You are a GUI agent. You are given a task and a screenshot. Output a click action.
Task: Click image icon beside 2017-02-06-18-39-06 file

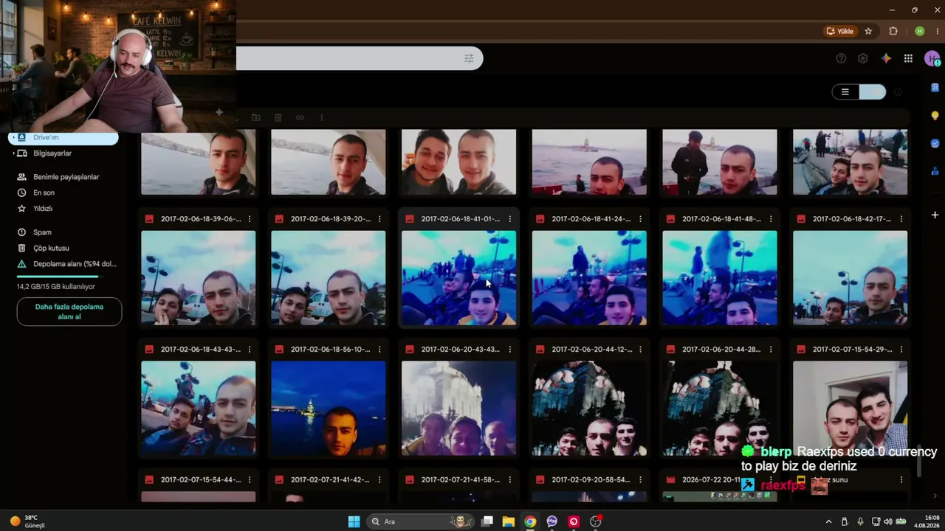[x=148, y=219]
